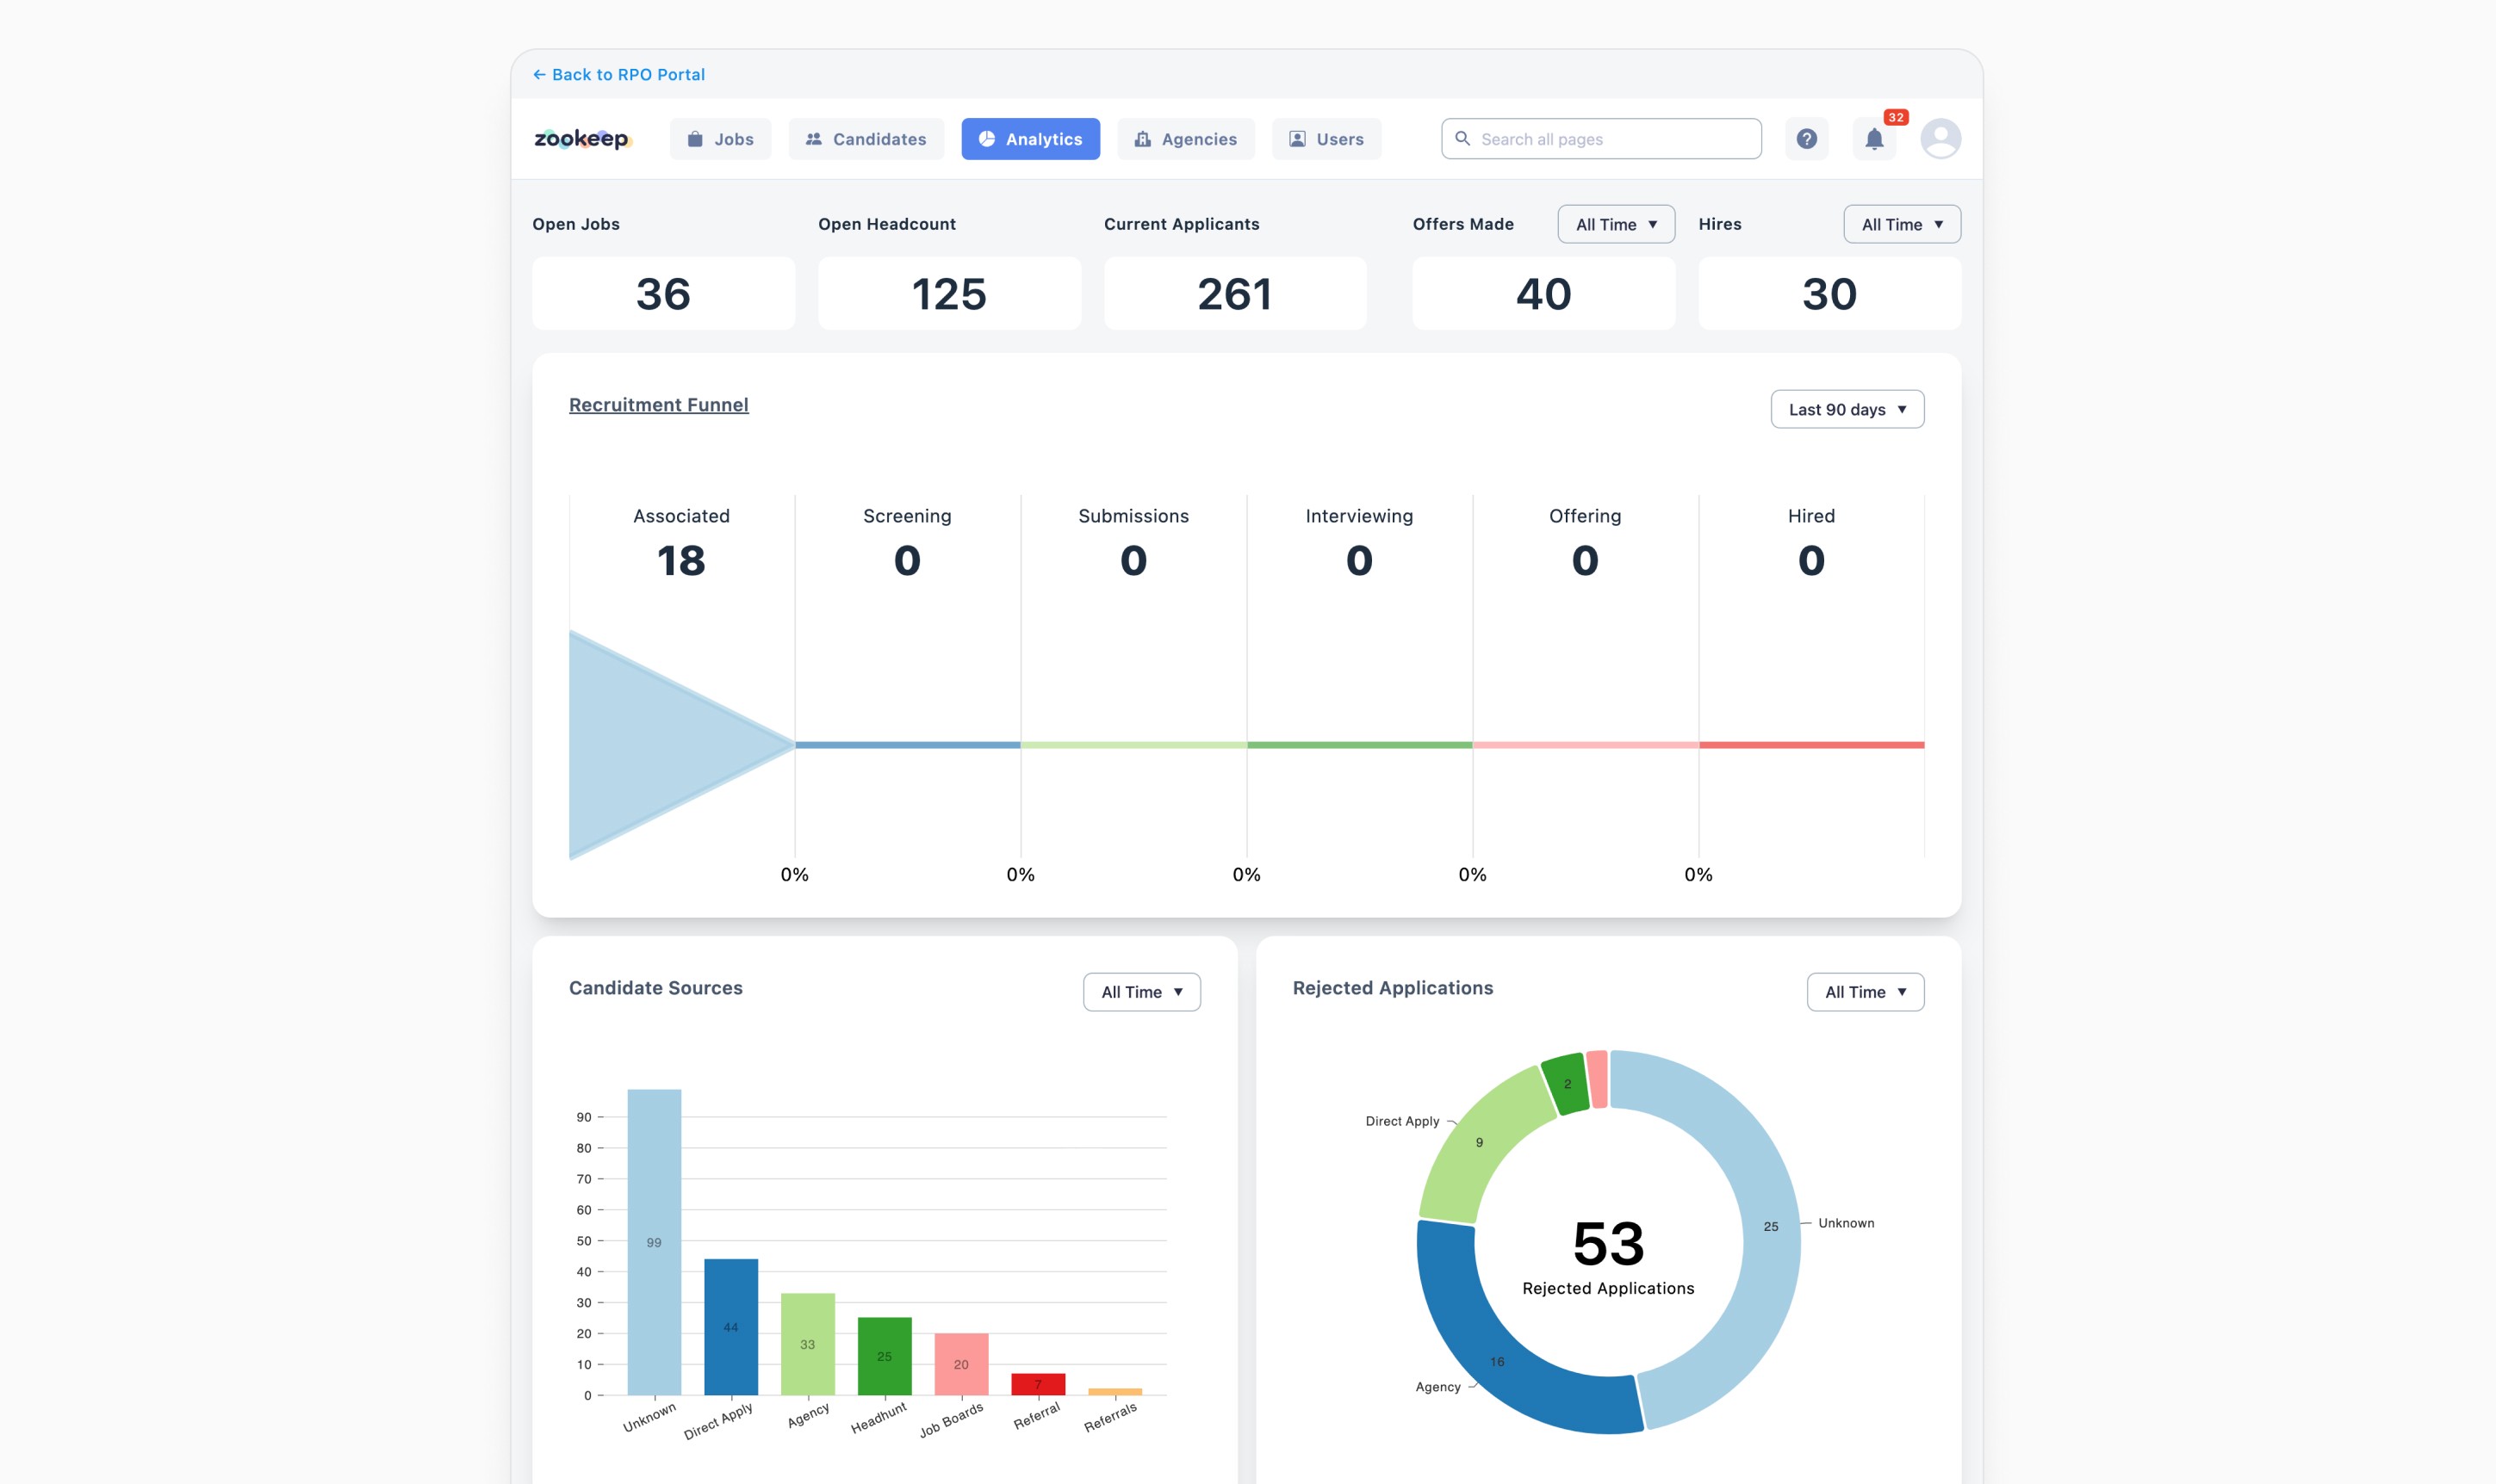Click the Rejected Applications heading

coord(1393,988)
